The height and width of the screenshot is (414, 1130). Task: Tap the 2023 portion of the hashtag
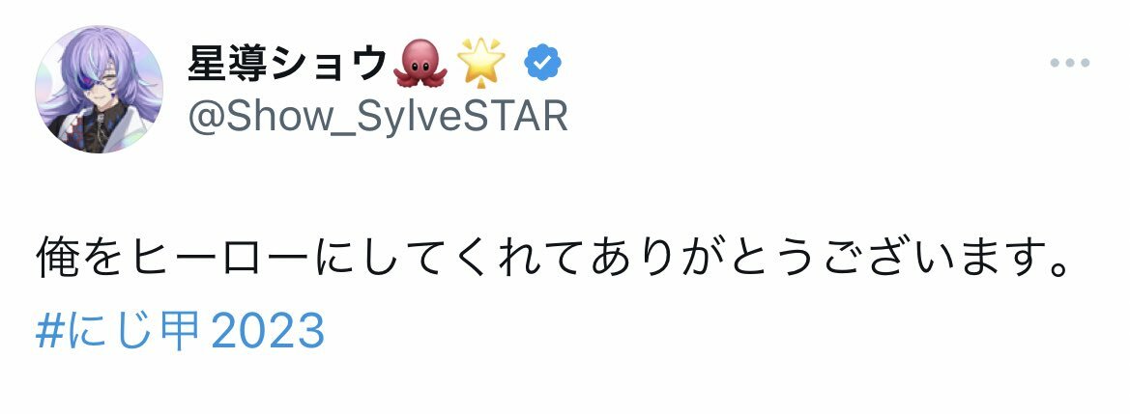(x=268, y=331)
